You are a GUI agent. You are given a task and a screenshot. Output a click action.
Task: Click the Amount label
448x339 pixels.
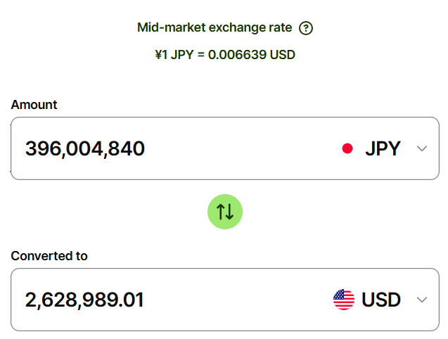(x=34, y=105)
